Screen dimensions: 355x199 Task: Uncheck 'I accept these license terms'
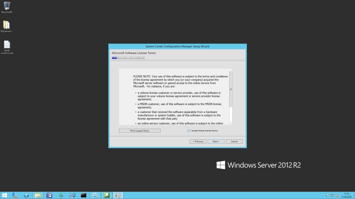188,131
